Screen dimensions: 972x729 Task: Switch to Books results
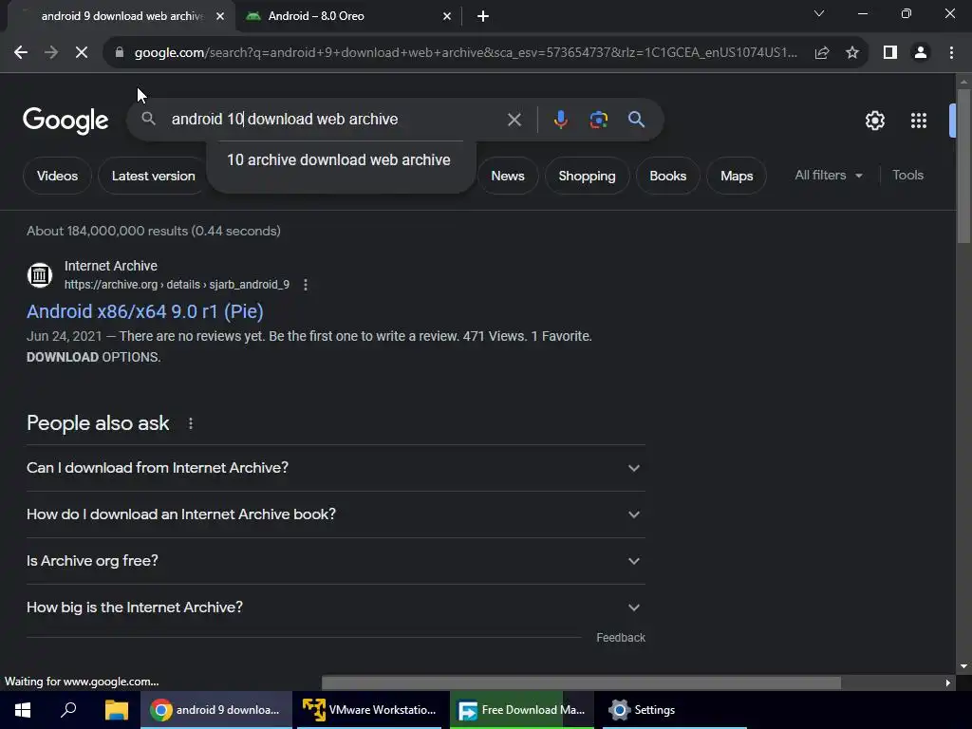[667, 176]
